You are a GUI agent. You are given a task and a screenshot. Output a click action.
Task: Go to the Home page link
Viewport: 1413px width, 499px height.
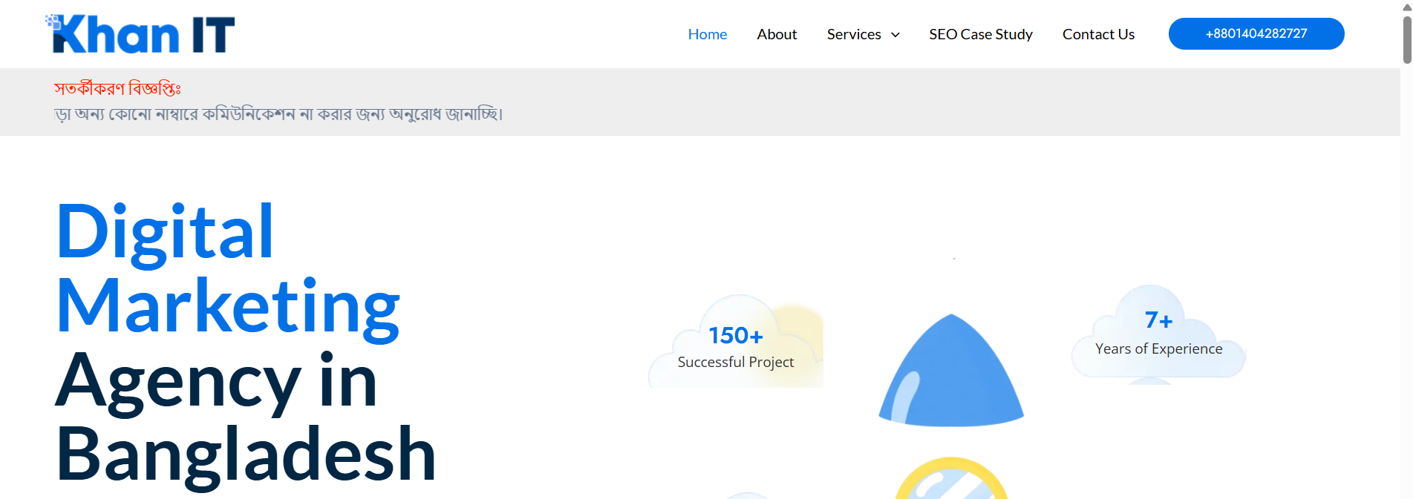(707, 35)
